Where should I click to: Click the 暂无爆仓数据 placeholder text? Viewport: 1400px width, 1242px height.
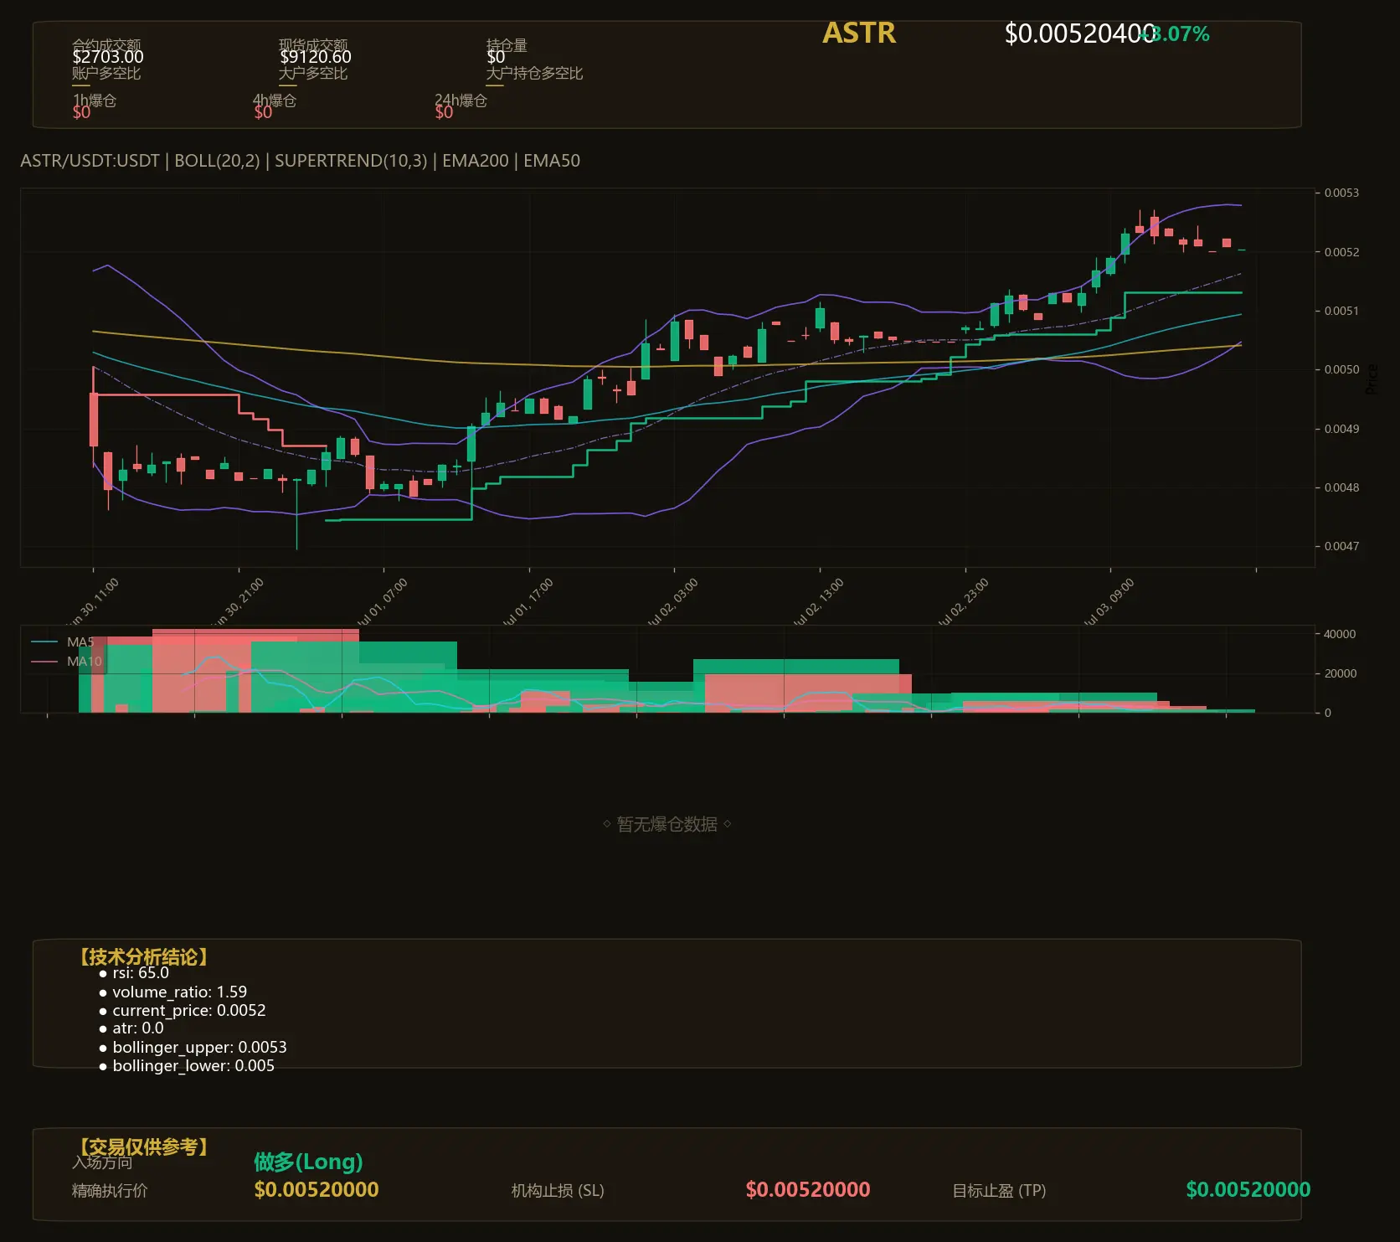click(x=667, y=824)
